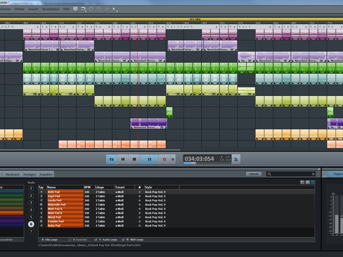The width and height of the screenshot is (343, 257).
Task: Toggle the metronome icon beside time display
Action: click(236, 159)
